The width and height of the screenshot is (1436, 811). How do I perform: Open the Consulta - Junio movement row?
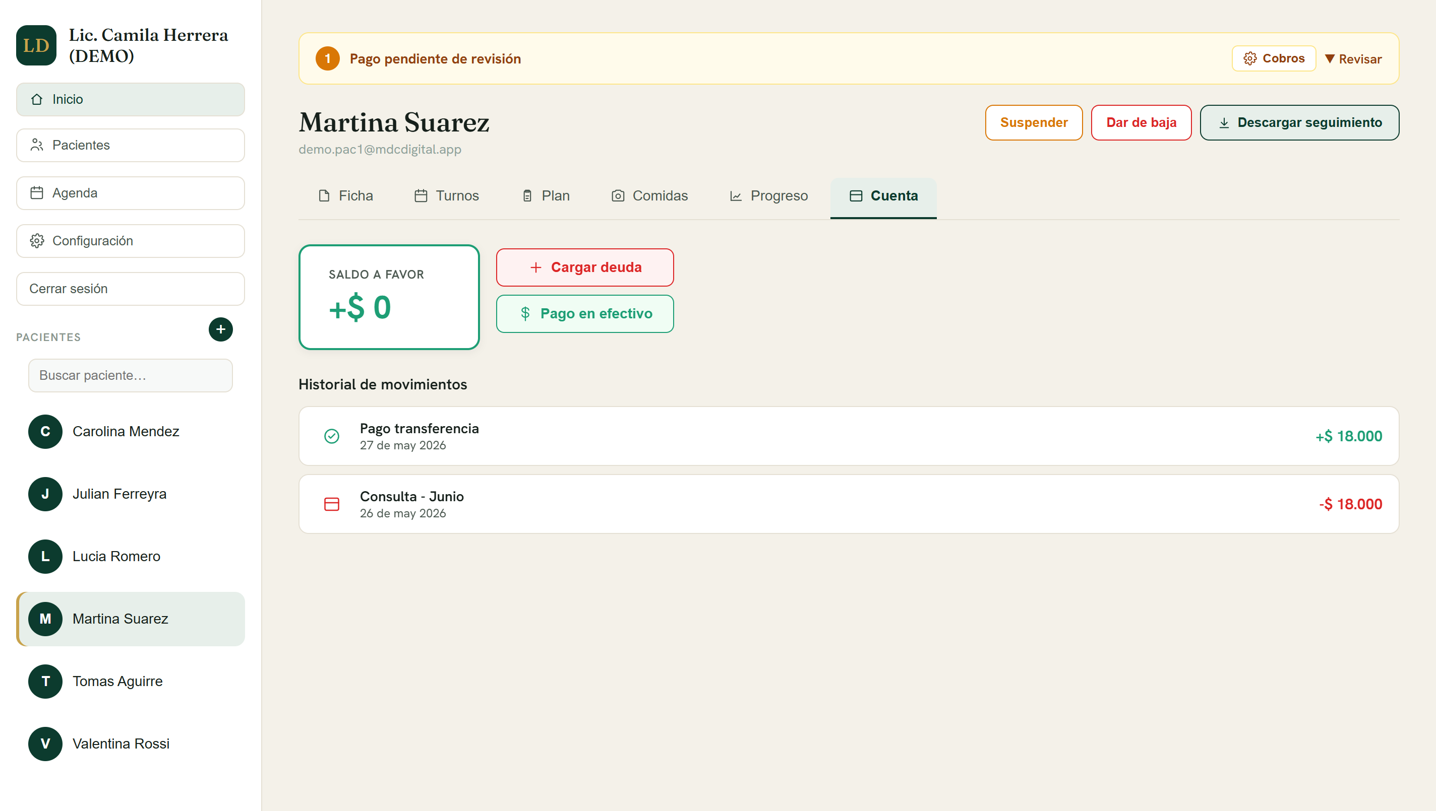849,504
